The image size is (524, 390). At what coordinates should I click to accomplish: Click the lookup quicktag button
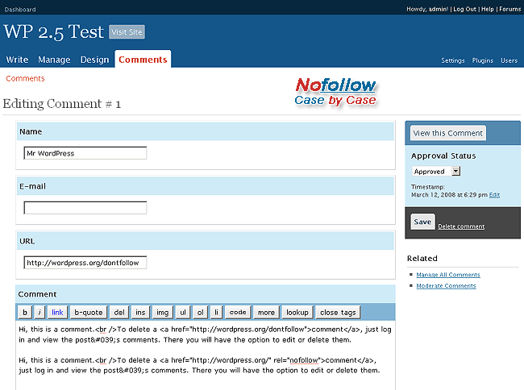pos(297,312)
